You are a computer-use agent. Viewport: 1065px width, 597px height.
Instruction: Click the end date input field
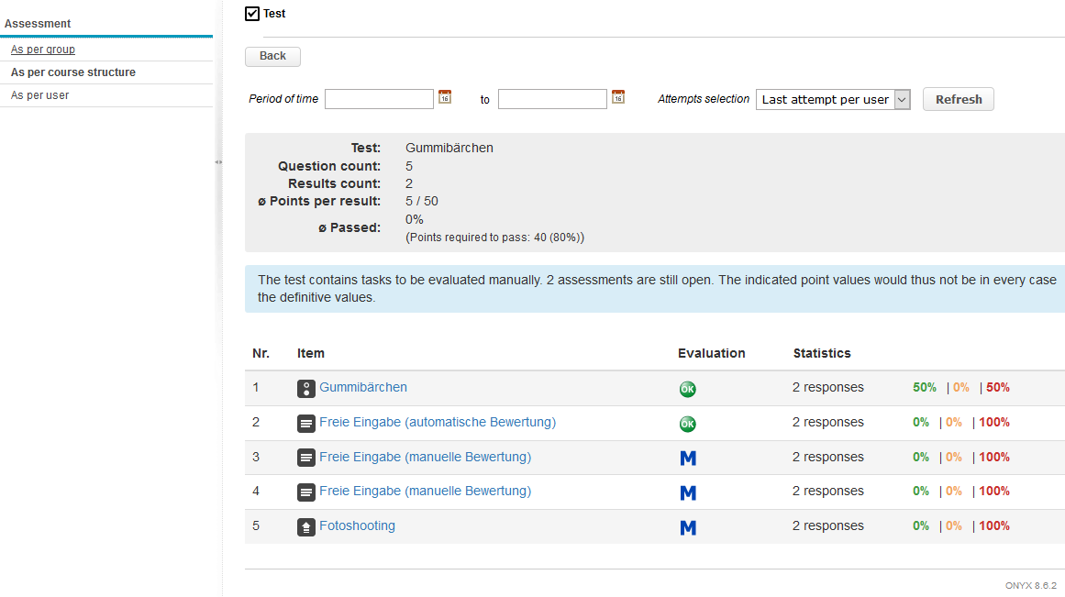(552, 99)
